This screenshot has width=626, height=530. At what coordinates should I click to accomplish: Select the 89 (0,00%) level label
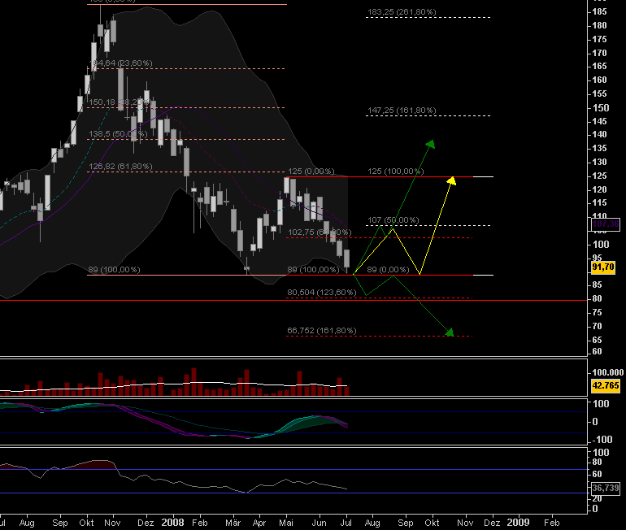(388, 269)
